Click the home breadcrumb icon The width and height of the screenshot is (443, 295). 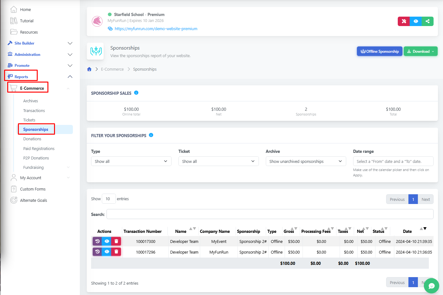[89, 69]
